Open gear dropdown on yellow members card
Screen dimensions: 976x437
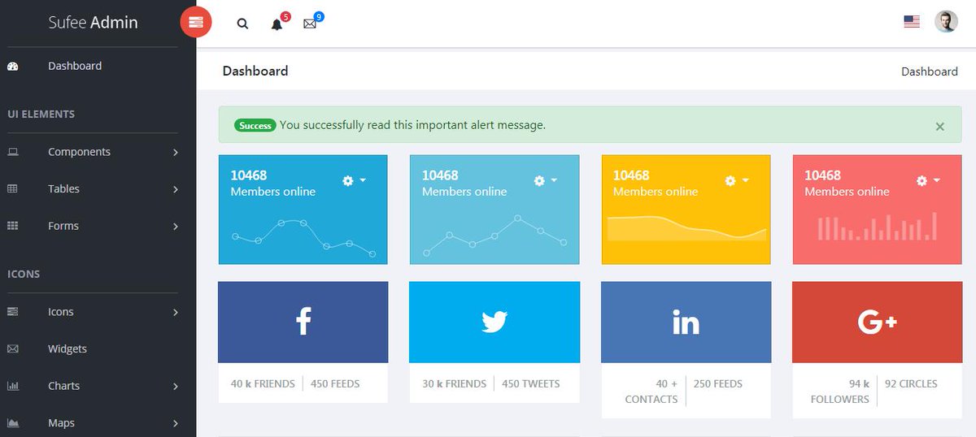coord(736,180)
